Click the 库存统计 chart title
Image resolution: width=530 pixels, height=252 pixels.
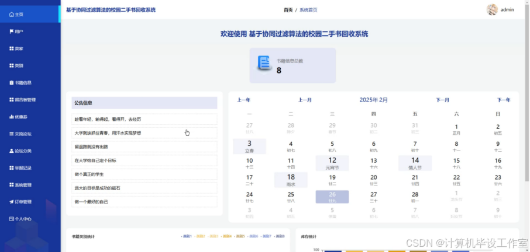pyautogui.click(x=309, y=237)
